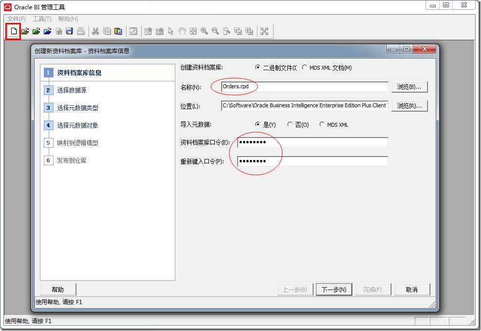Click the auto layout icon at toolbar end
481x331 pixels.
tap(264, 31)
